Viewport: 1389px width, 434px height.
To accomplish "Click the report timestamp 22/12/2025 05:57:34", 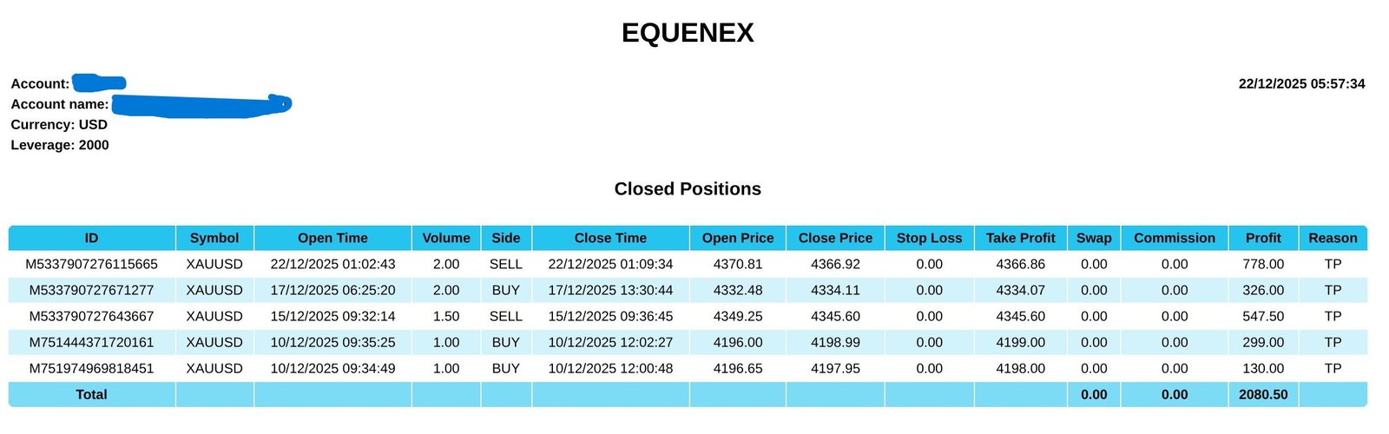I will point(1301,84).
